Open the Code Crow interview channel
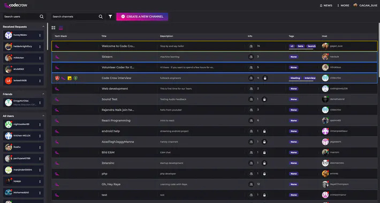380x203 pixels. 215,78
